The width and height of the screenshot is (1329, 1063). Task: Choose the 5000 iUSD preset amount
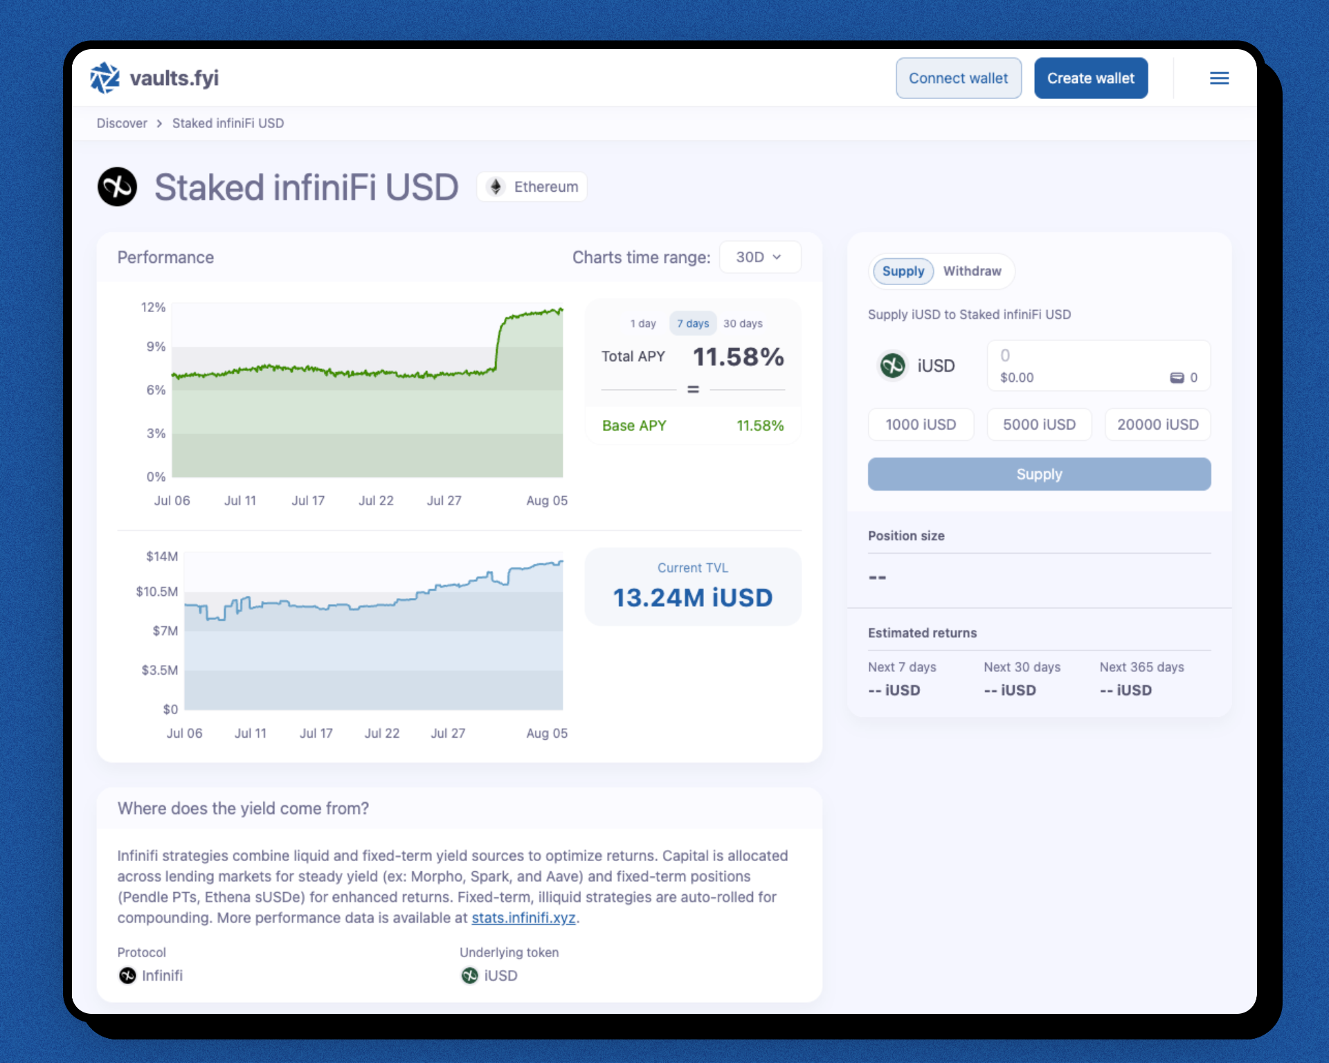[x=1039, y=424]
